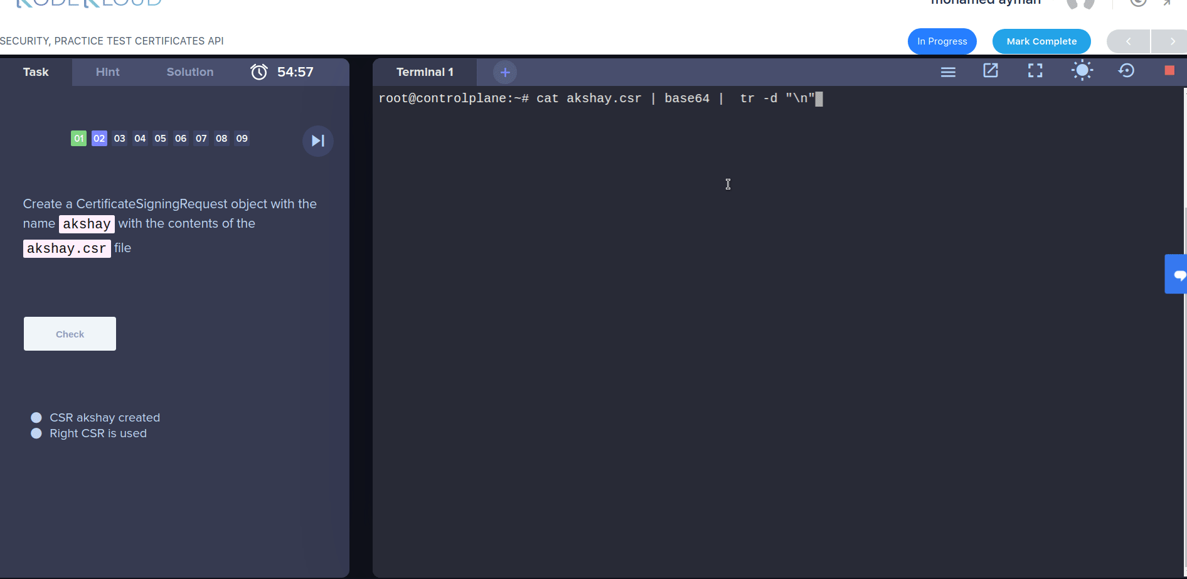Select question 05
This screenshot has height=579, width=1187.
point(161,139)
